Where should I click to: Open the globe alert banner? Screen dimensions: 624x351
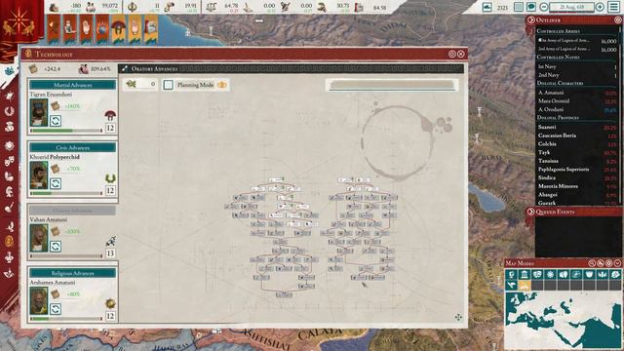tap(102, 29)
